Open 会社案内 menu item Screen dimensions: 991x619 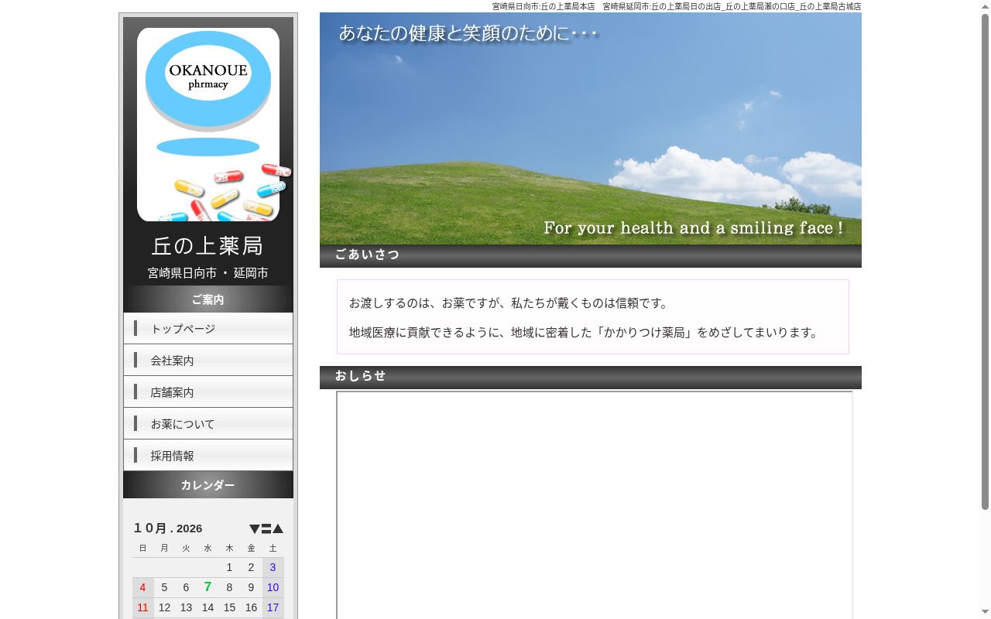208,361
